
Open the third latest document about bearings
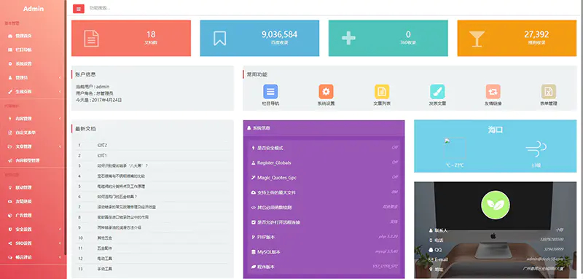(122, 165)
